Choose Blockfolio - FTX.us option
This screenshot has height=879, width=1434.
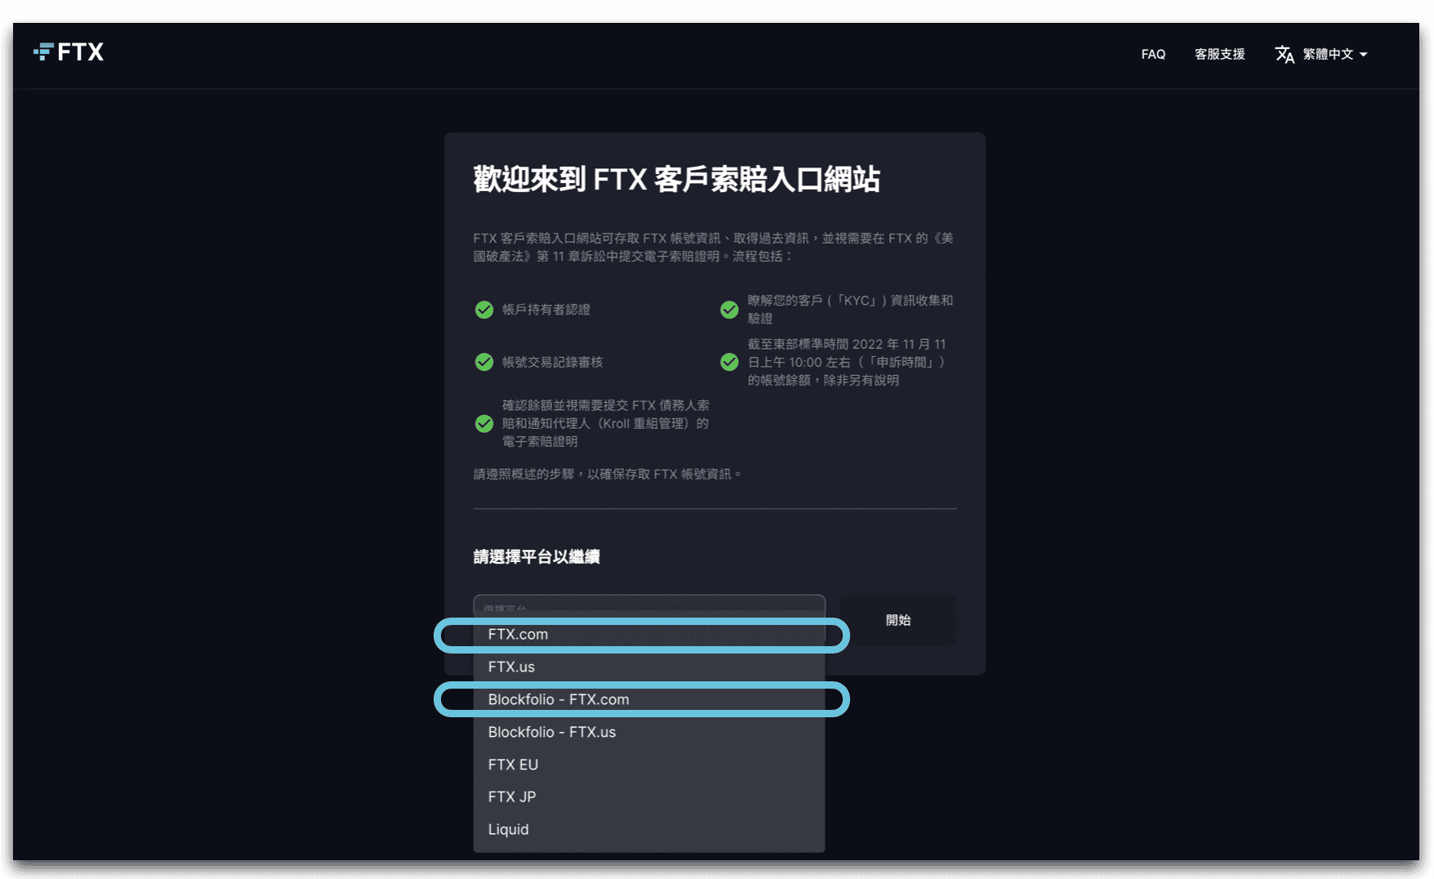click(x=649, y=732)
